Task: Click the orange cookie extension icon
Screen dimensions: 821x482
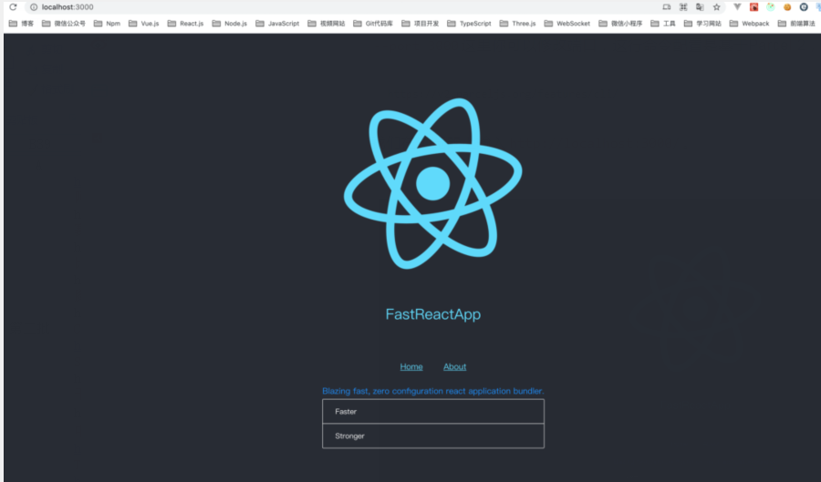Action: [787, 7]
